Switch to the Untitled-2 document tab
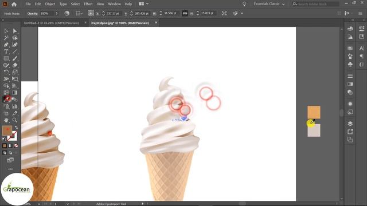Viewport: 367px width, 206px height. coord(52,23)
